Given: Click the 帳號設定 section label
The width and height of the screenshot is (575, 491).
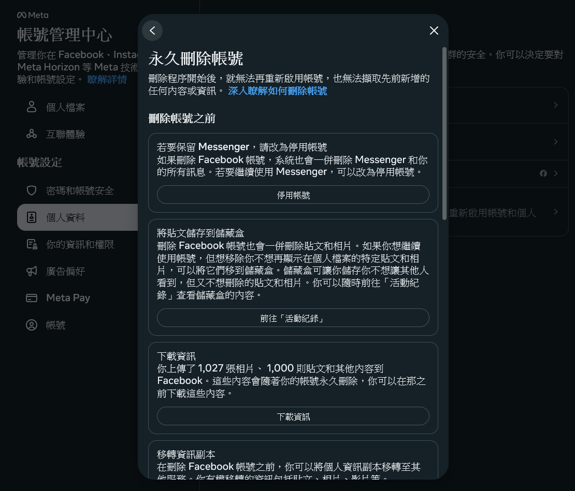Looking at the screenshot, I should (x=39, y=162).
